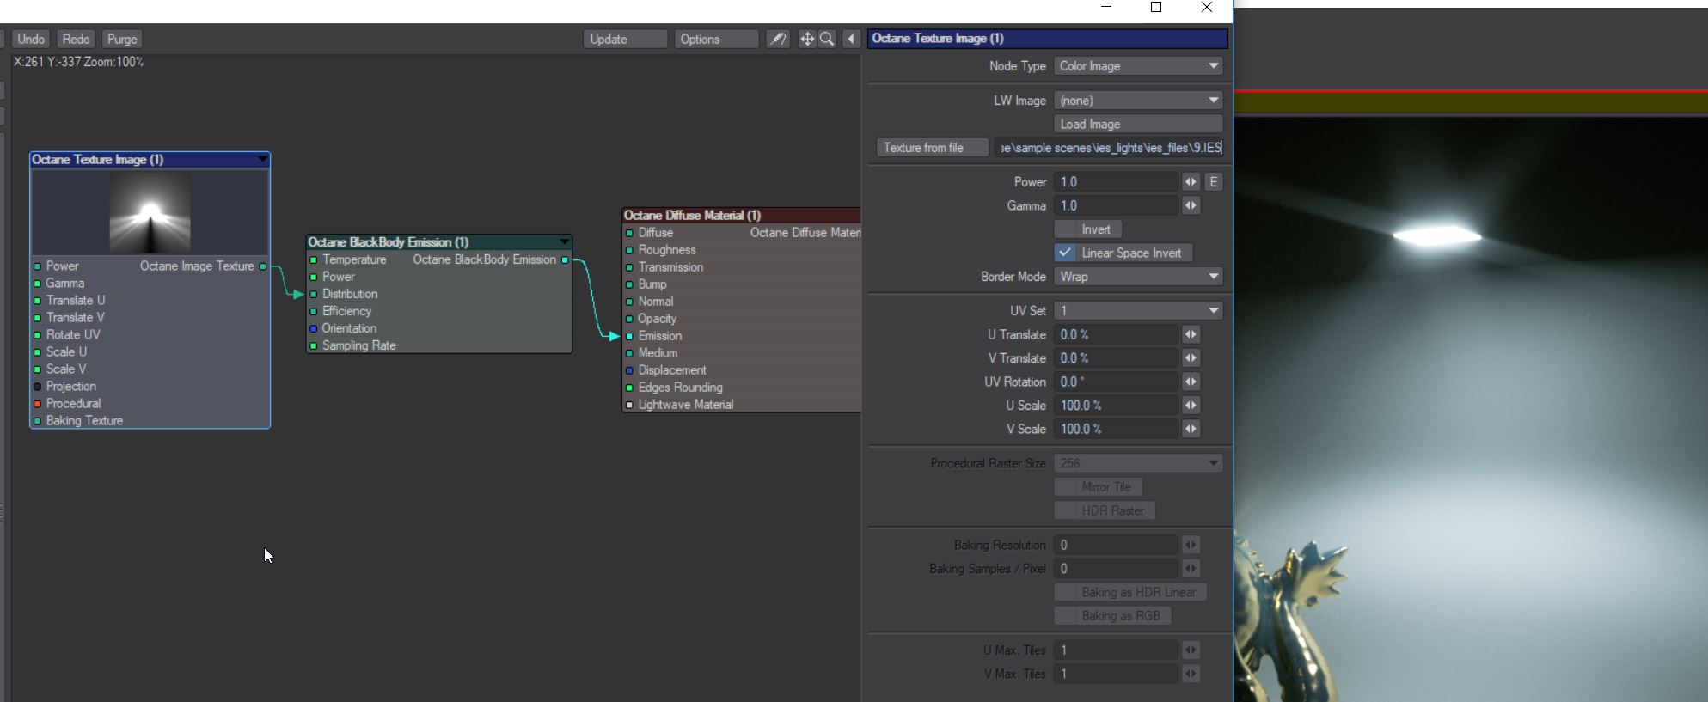Click the Rotate UV port on Texture Image node
The height and width of the screenshot is (702, 1708).
click(x=37, y=335)
